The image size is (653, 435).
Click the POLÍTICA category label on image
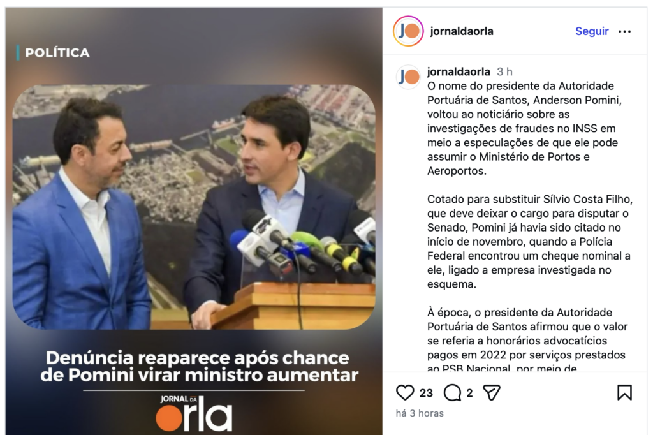tap(57, 53)
